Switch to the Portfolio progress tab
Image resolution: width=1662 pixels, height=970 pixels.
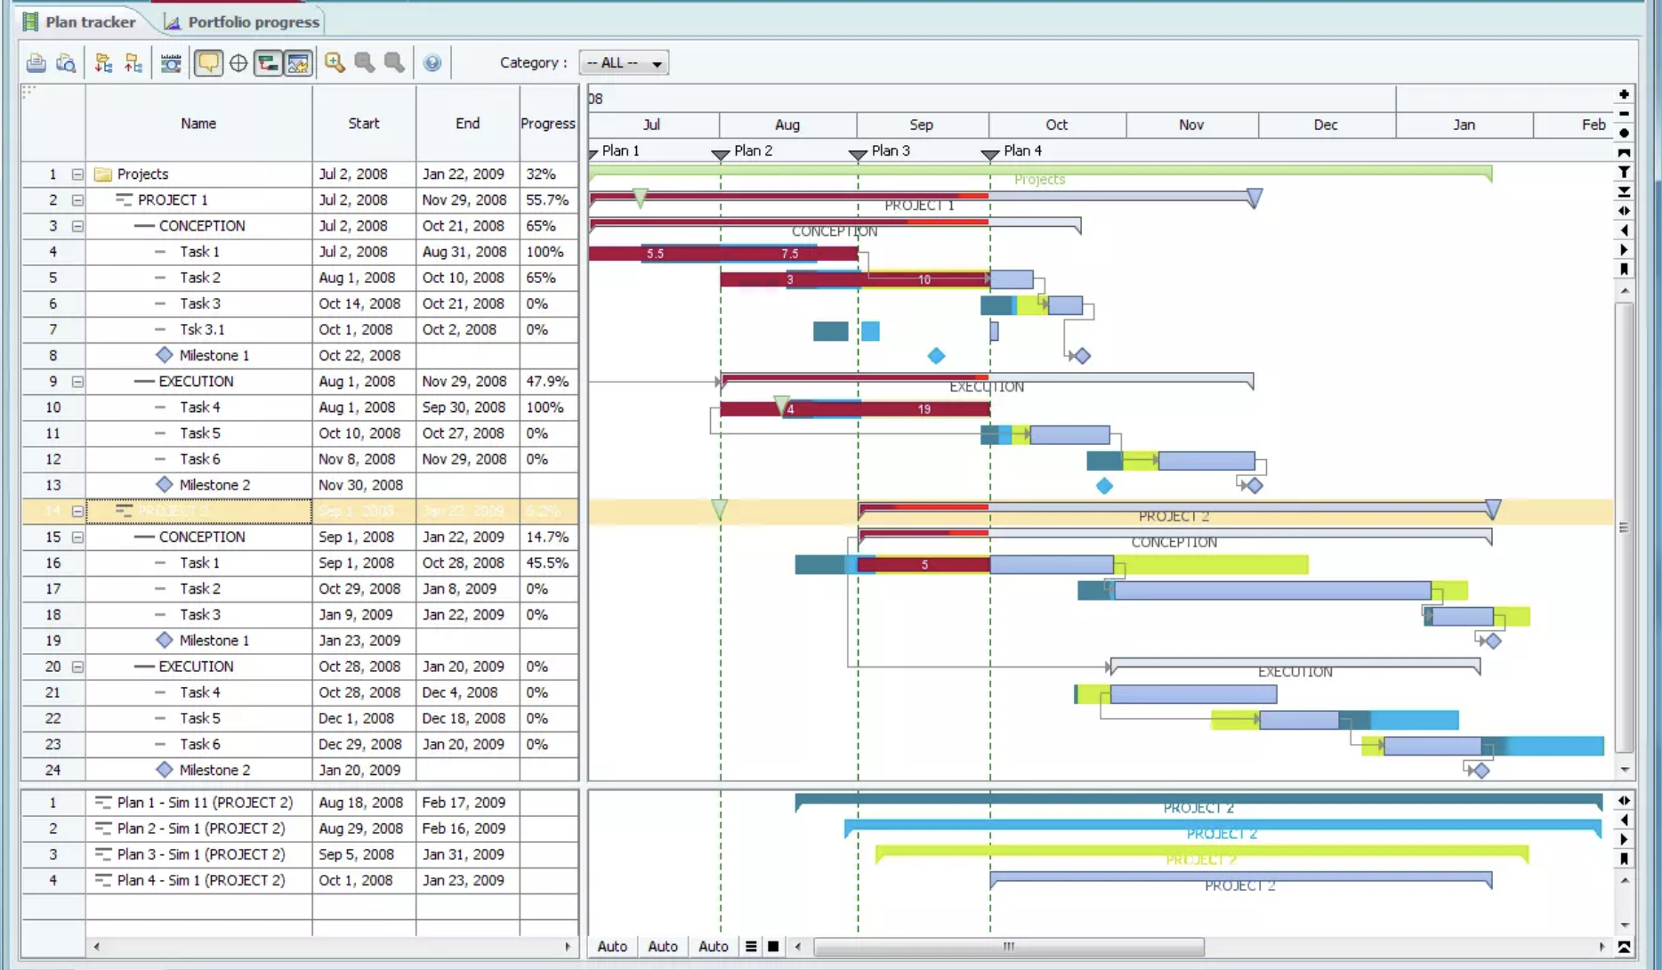[242, 21]
